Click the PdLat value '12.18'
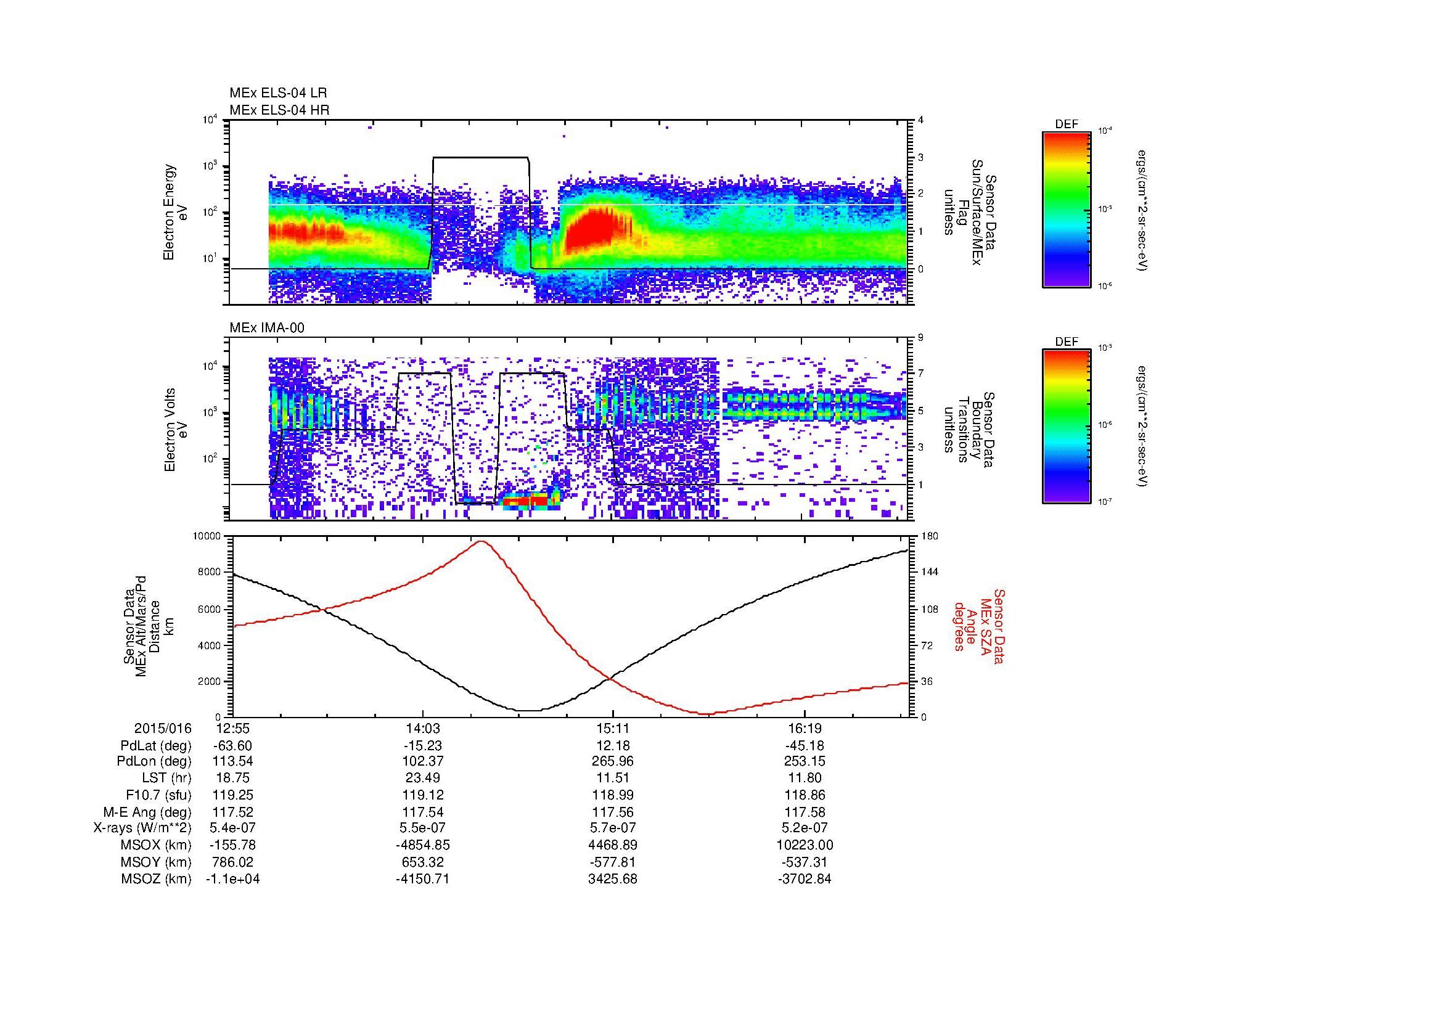This screenshot has width=1442, height=1019. 613,746
